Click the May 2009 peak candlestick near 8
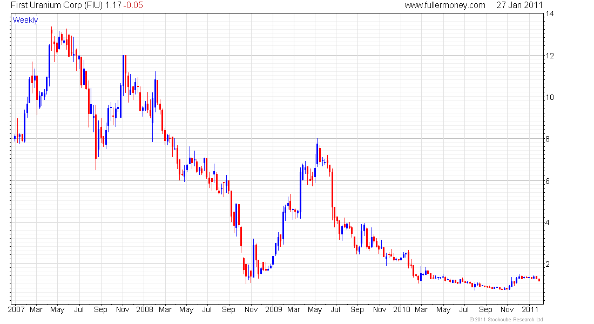 point(317,153)
